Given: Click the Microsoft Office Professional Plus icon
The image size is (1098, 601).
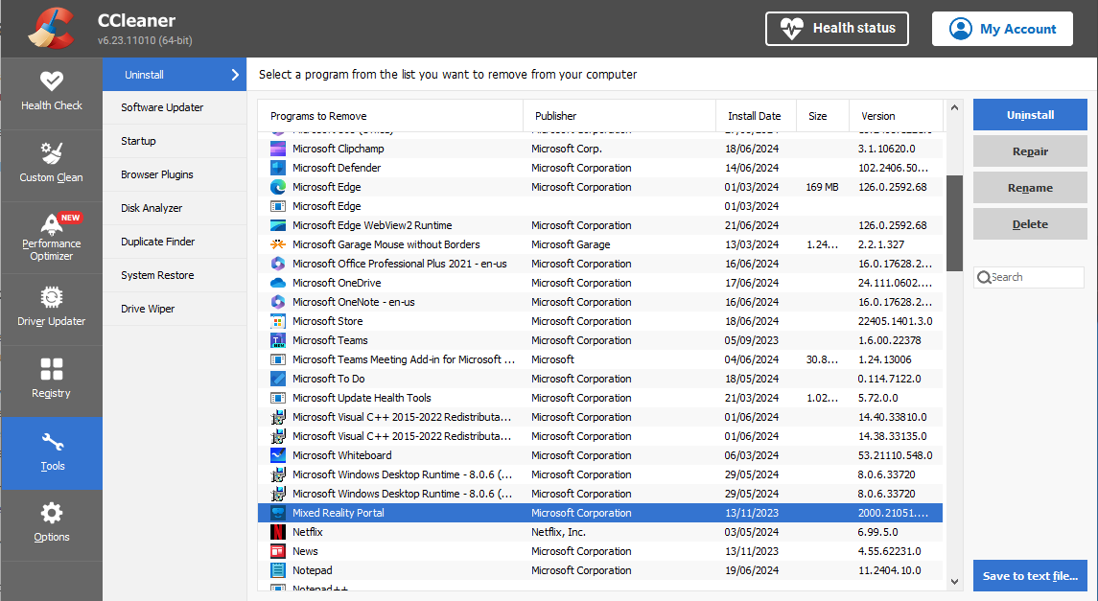Looking at the screenshot, I should (x=278, y=264).
